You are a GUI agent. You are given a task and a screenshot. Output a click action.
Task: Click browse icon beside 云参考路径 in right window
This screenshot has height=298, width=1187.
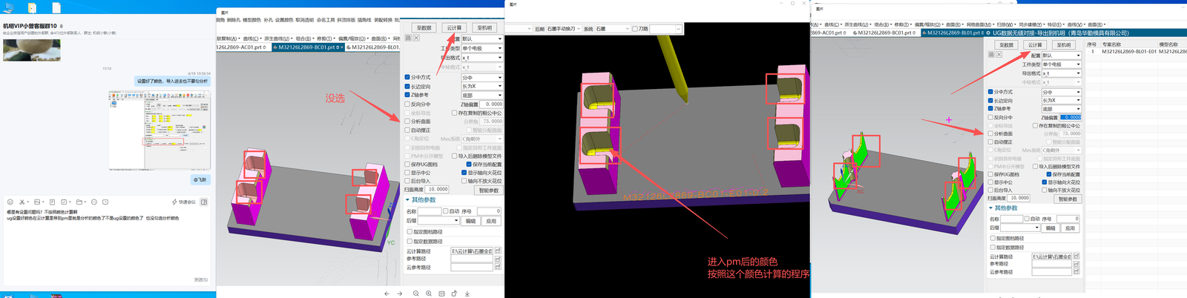coord(1076,272)
